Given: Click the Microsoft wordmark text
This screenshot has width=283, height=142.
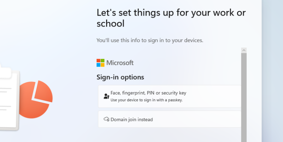Looking at the screenshot, I should point(120,63).
